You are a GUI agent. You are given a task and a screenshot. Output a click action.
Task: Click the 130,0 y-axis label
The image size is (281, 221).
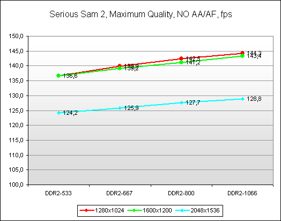(x=16, y=95)
